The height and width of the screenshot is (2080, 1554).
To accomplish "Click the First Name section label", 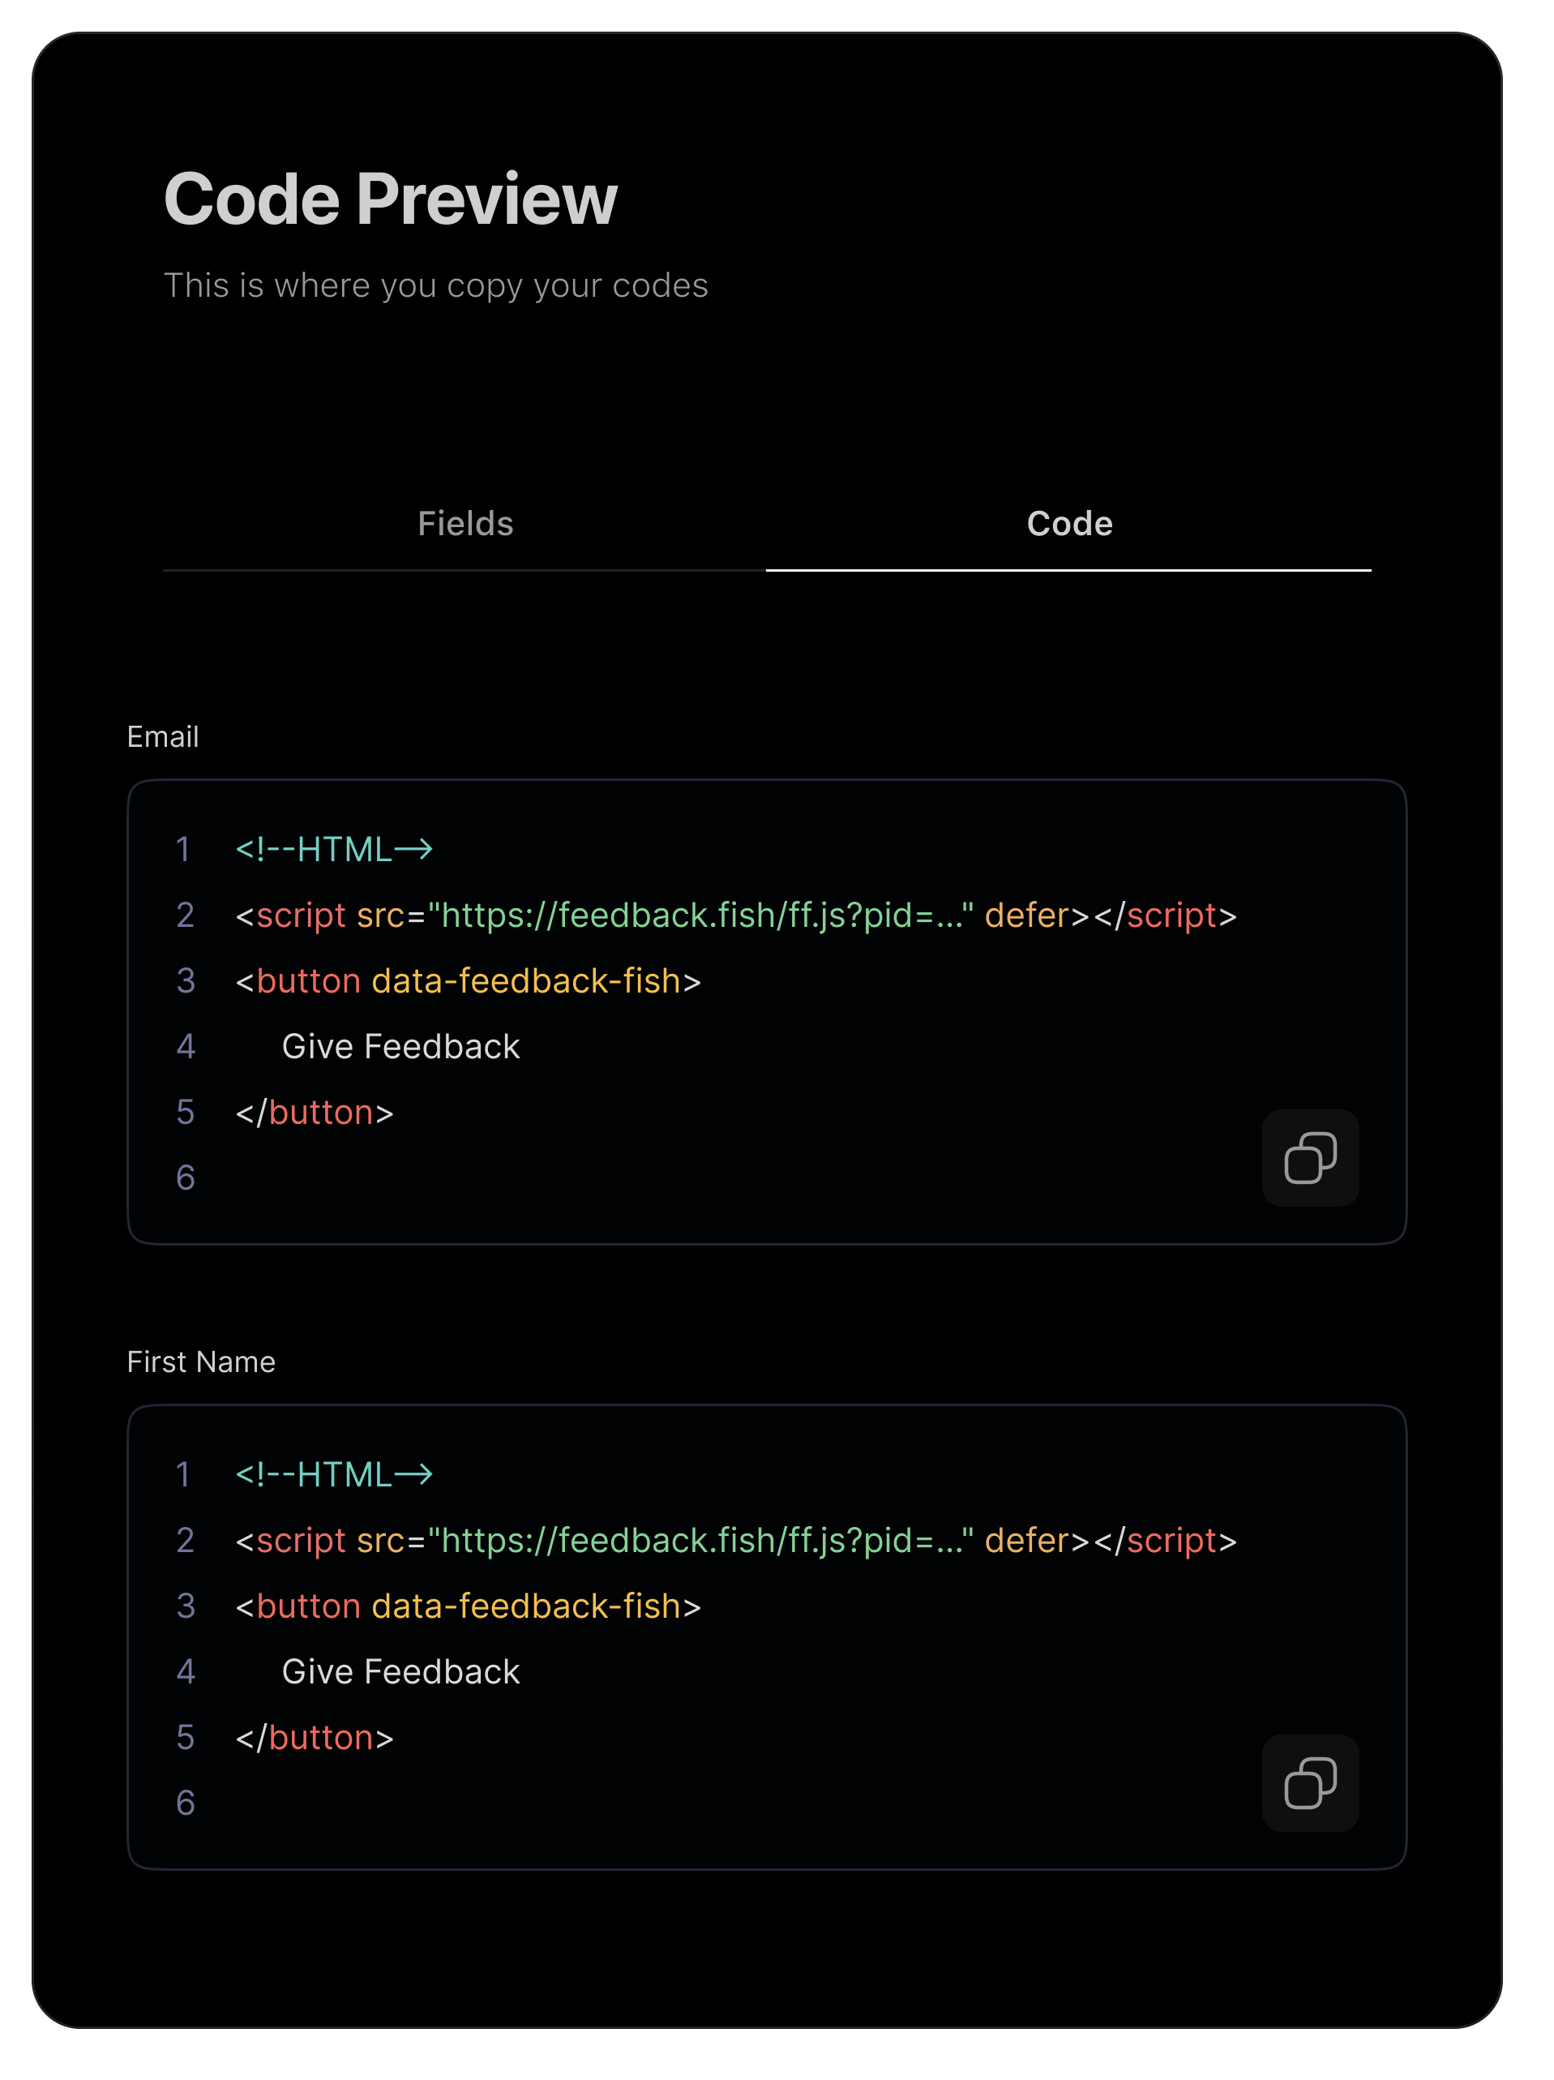I will [x=201, y=1362].
